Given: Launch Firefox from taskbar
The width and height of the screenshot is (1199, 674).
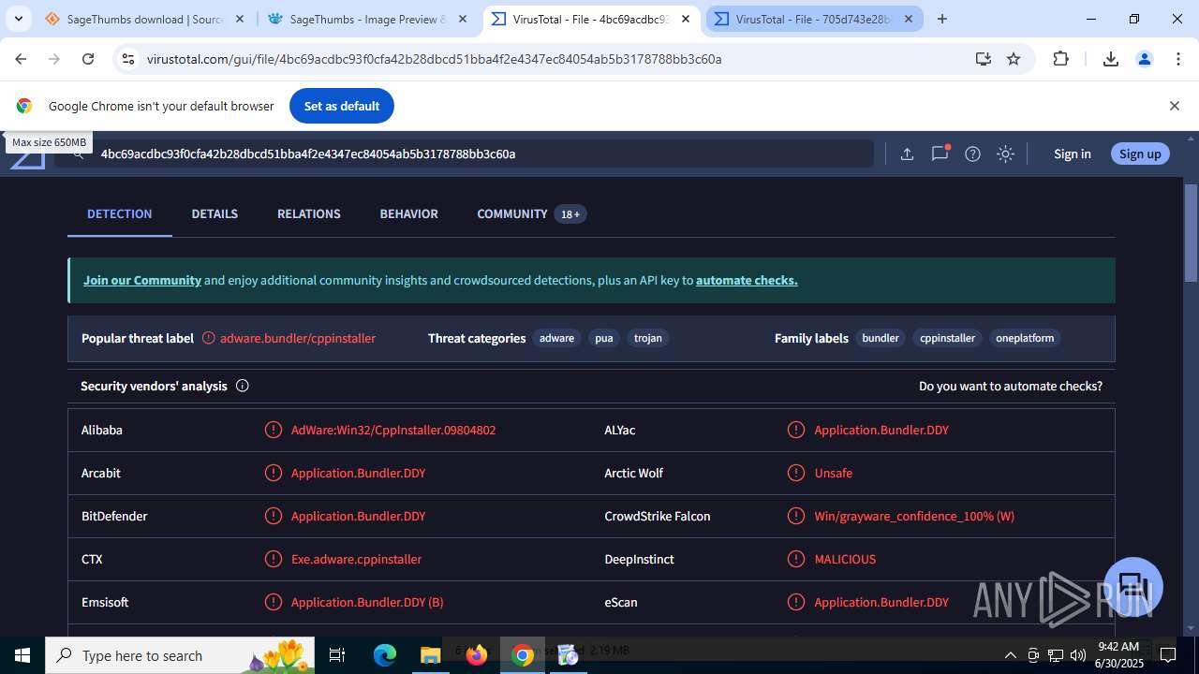Looking at the screenshot, I should 477,655.
